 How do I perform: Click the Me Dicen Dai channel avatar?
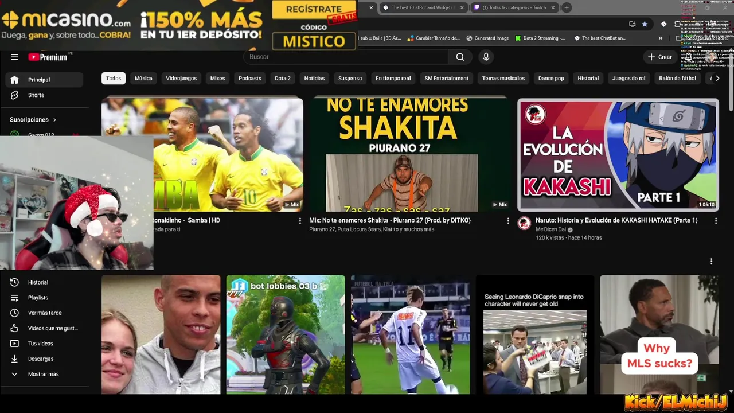524,223
